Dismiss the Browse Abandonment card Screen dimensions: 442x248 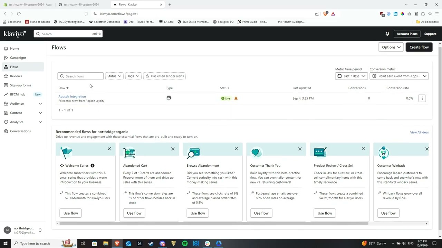click(x=236, y=149)
